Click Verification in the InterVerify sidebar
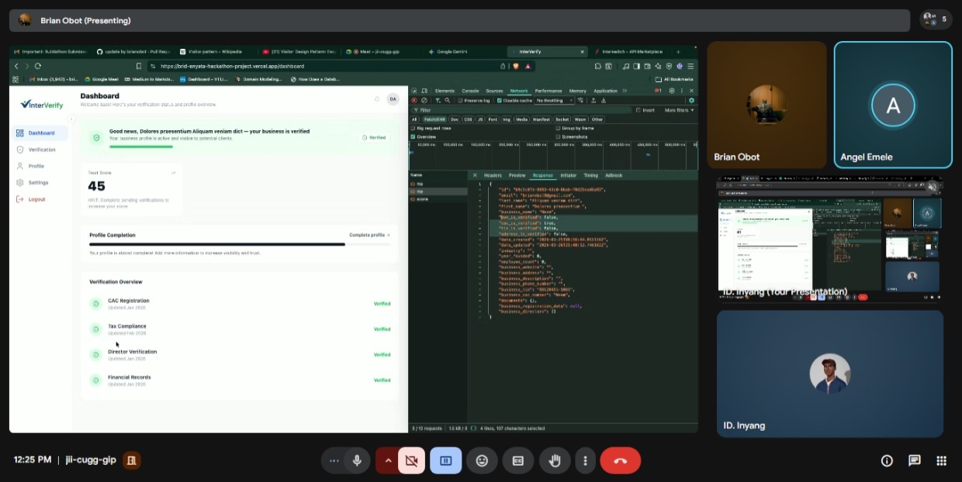Screen dimensions: 962x482 pos(42,150)
